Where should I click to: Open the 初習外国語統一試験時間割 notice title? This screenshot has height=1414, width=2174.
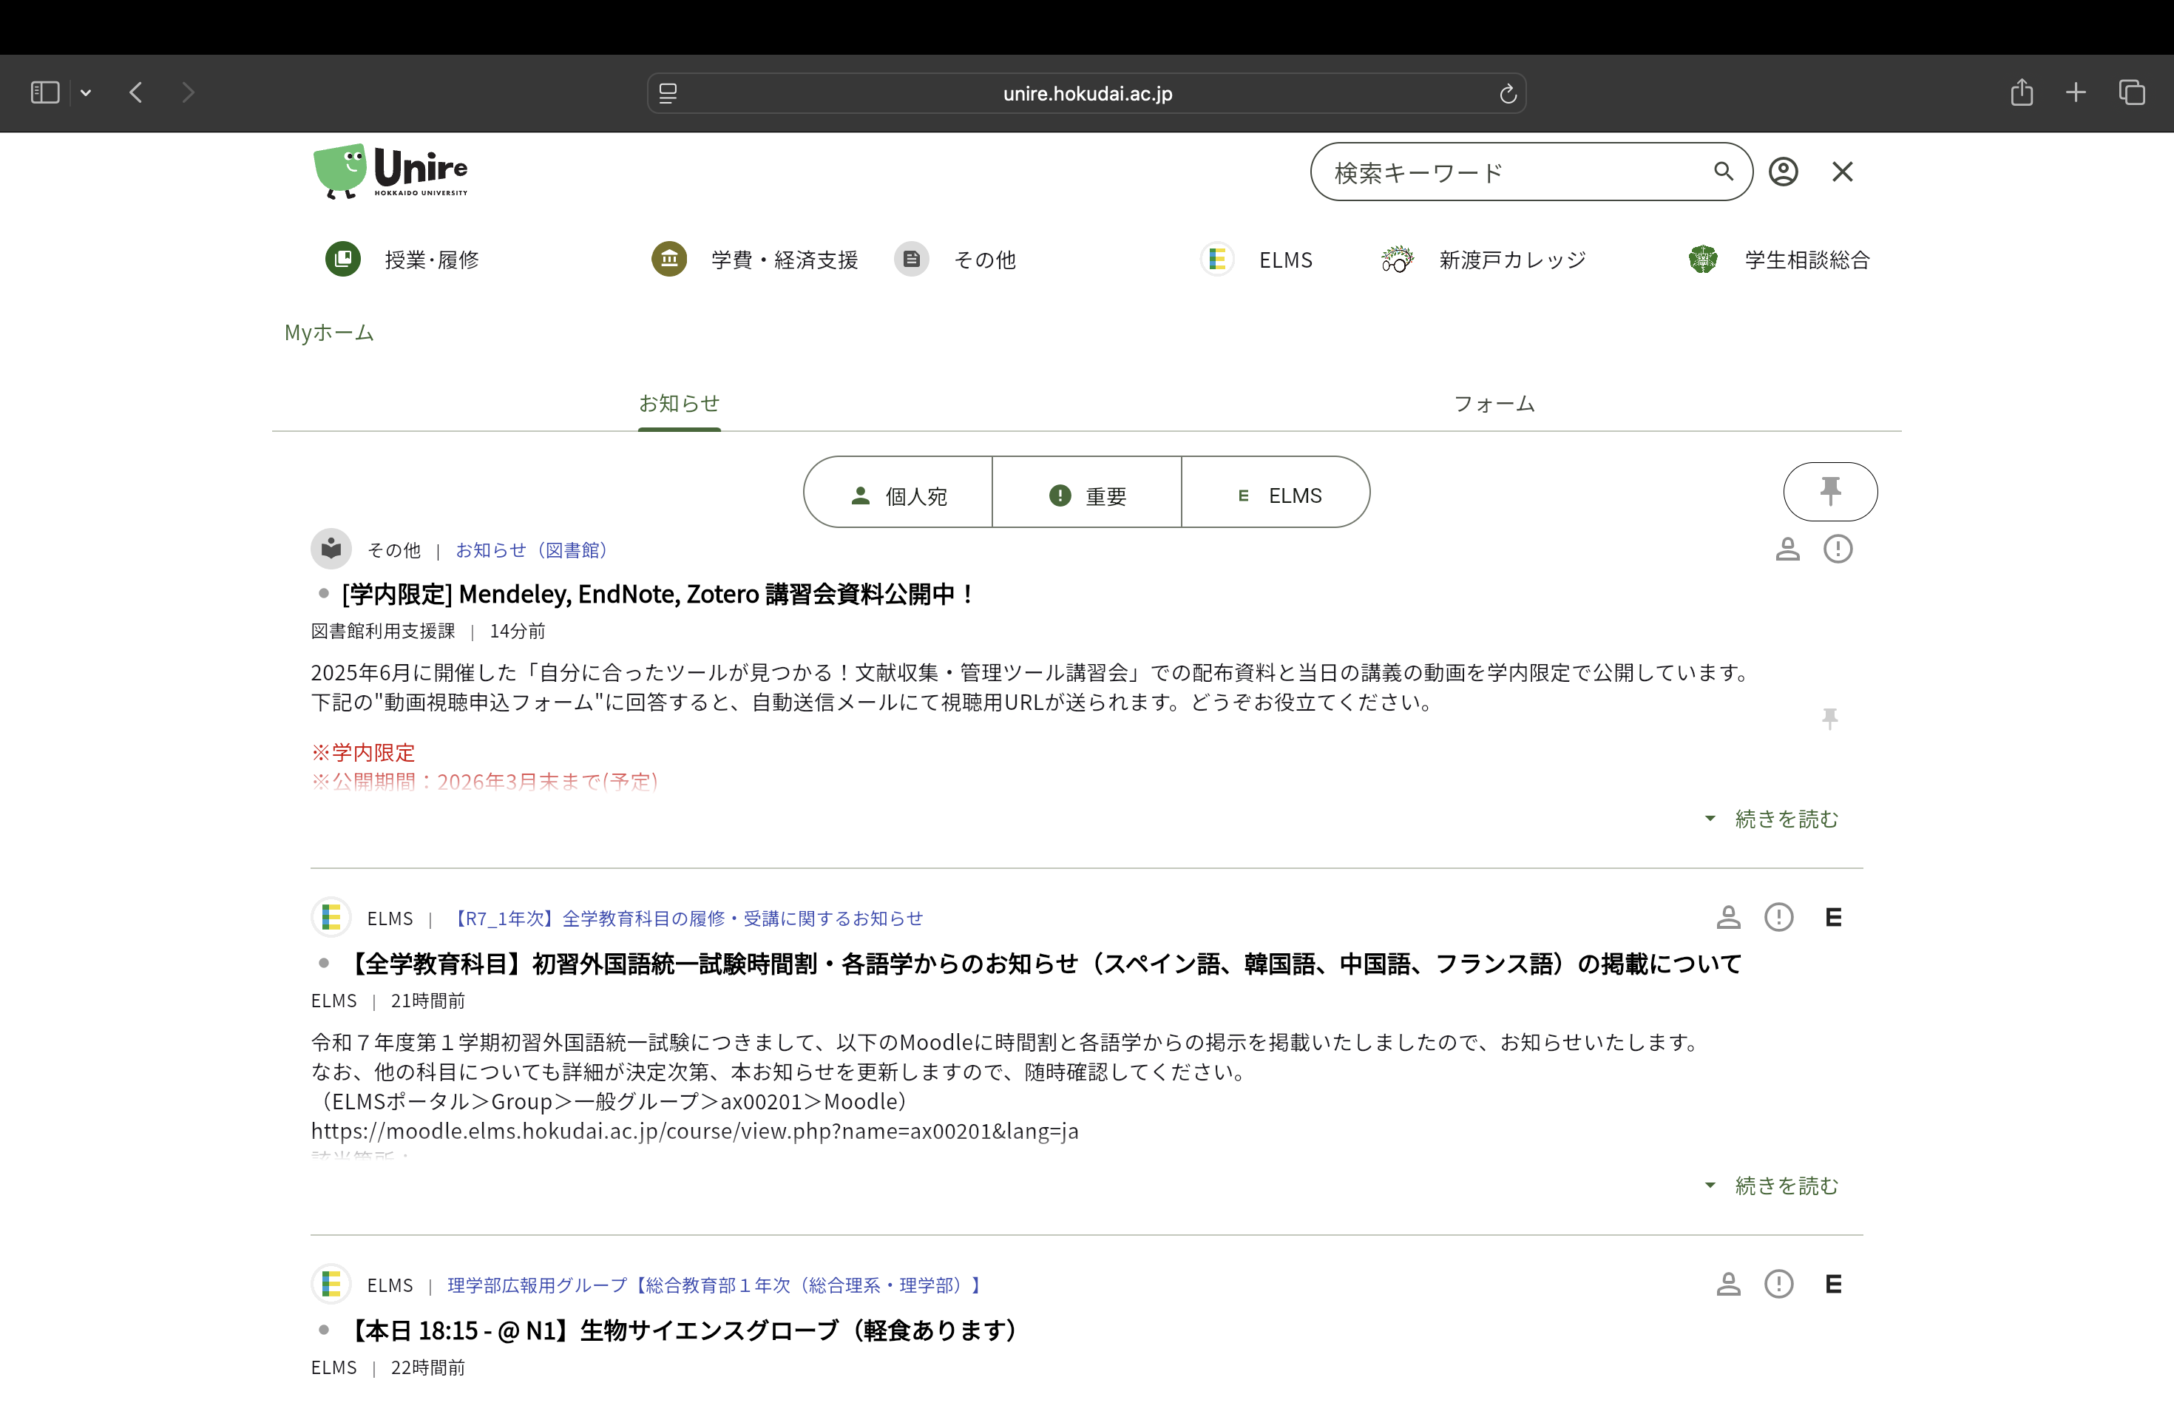click(1042, 964)
